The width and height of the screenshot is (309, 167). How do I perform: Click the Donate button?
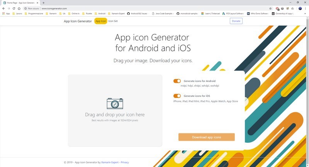[x=236, y=21]
